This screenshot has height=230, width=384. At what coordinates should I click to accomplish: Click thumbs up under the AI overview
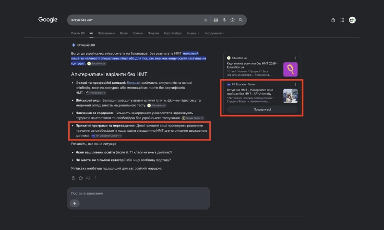(x=81, y=178)
